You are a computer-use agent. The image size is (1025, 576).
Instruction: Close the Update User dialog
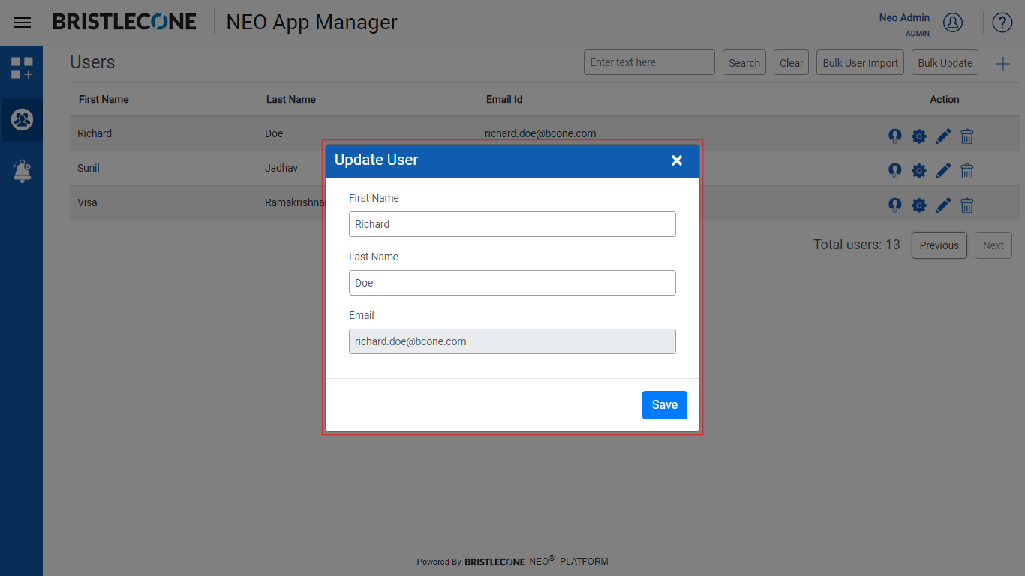click(x=677, y=160)
